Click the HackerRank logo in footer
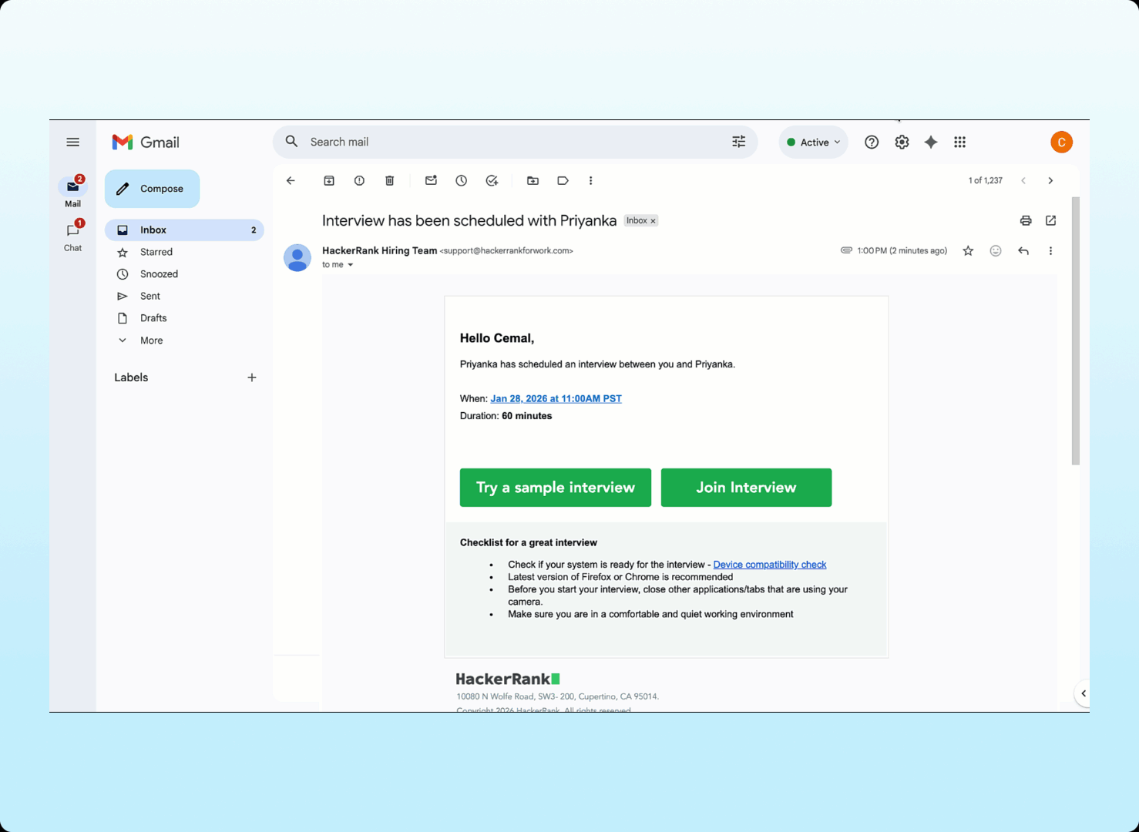Image resolution: width=1139 pixels, height=832 pixels. 507,679
